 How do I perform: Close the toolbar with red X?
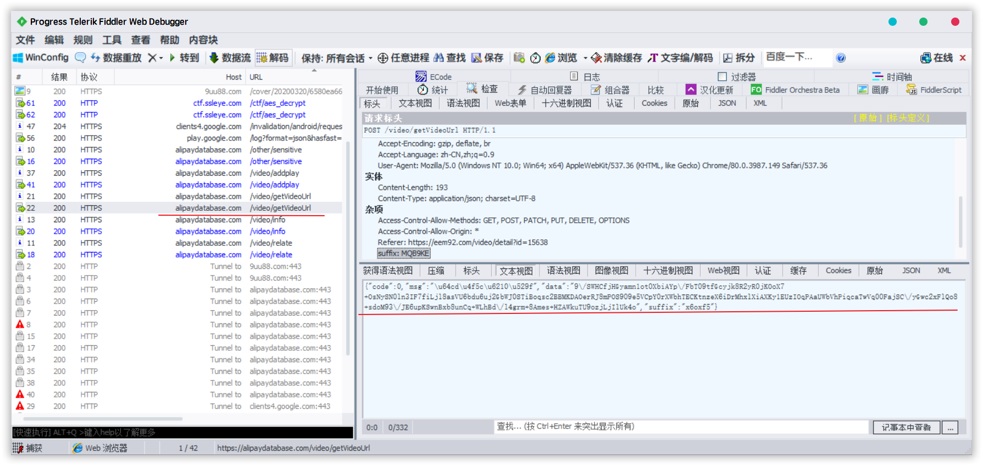click(x=963, y=58)
